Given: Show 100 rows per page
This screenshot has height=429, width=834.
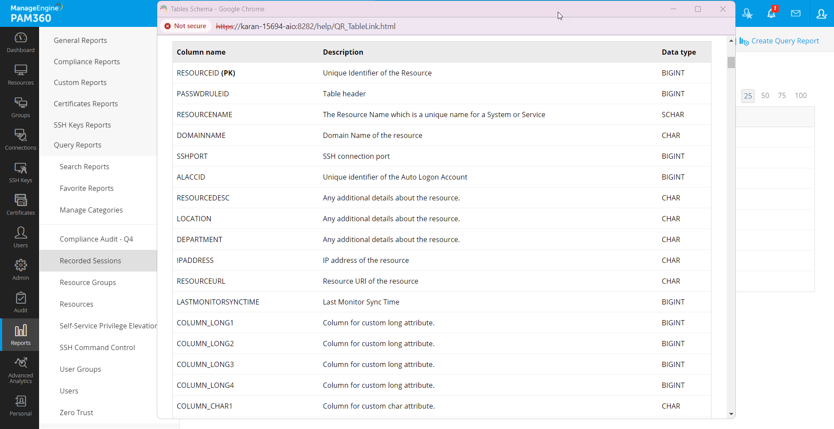Looking at the screenshot, I should [x=801, y=95].
